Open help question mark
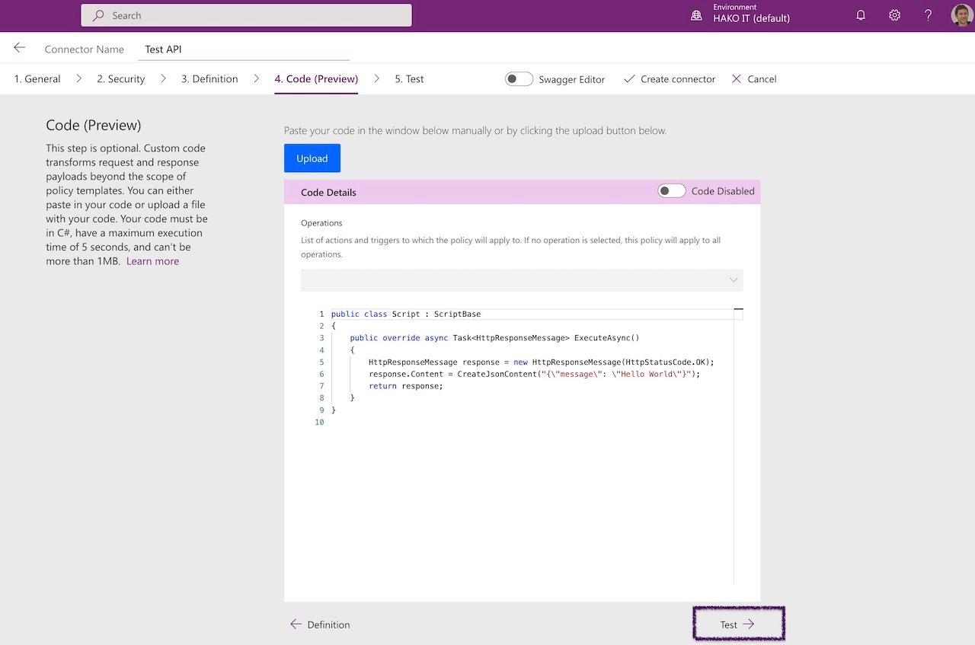Image resolution: width=975 pixels, height=645 pixels. pos(928,15)
